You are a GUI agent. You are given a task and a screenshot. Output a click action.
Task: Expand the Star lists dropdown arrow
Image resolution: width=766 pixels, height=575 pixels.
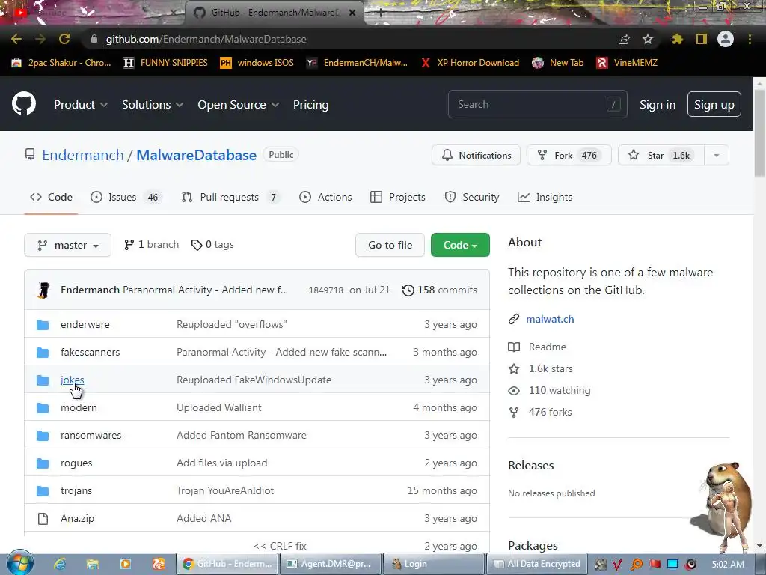[x=717, y=156]
